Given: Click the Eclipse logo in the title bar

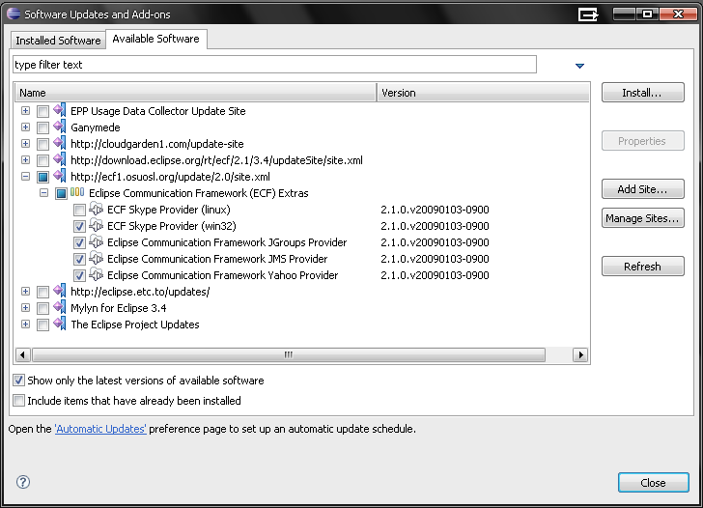Looking at the screenshot, I should pyautogui.click(x=14, y=14).
